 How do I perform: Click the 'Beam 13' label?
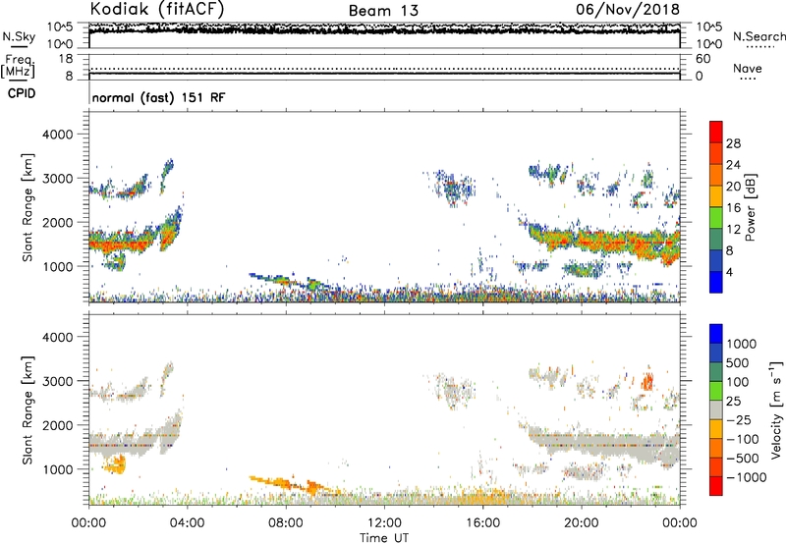[x=383, y=11]
